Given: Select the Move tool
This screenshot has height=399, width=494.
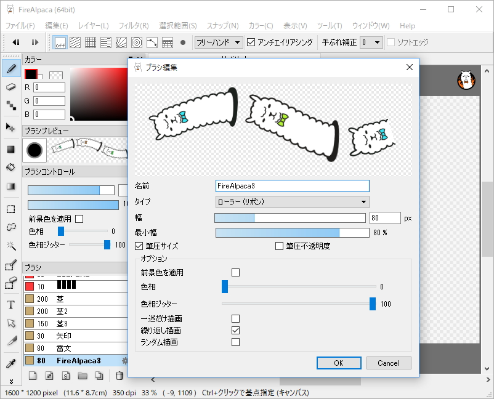Looking at the screenshot, I should click(10, 127).
